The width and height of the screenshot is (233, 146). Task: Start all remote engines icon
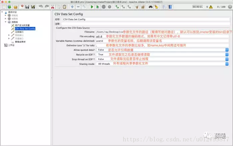(x=117, y=7)
